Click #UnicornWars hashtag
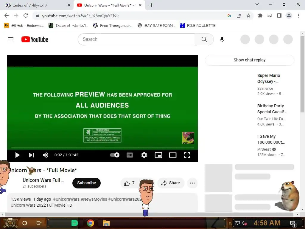Image resolution: width=305 pixels, height=229 pixels. tap(66, 199)
